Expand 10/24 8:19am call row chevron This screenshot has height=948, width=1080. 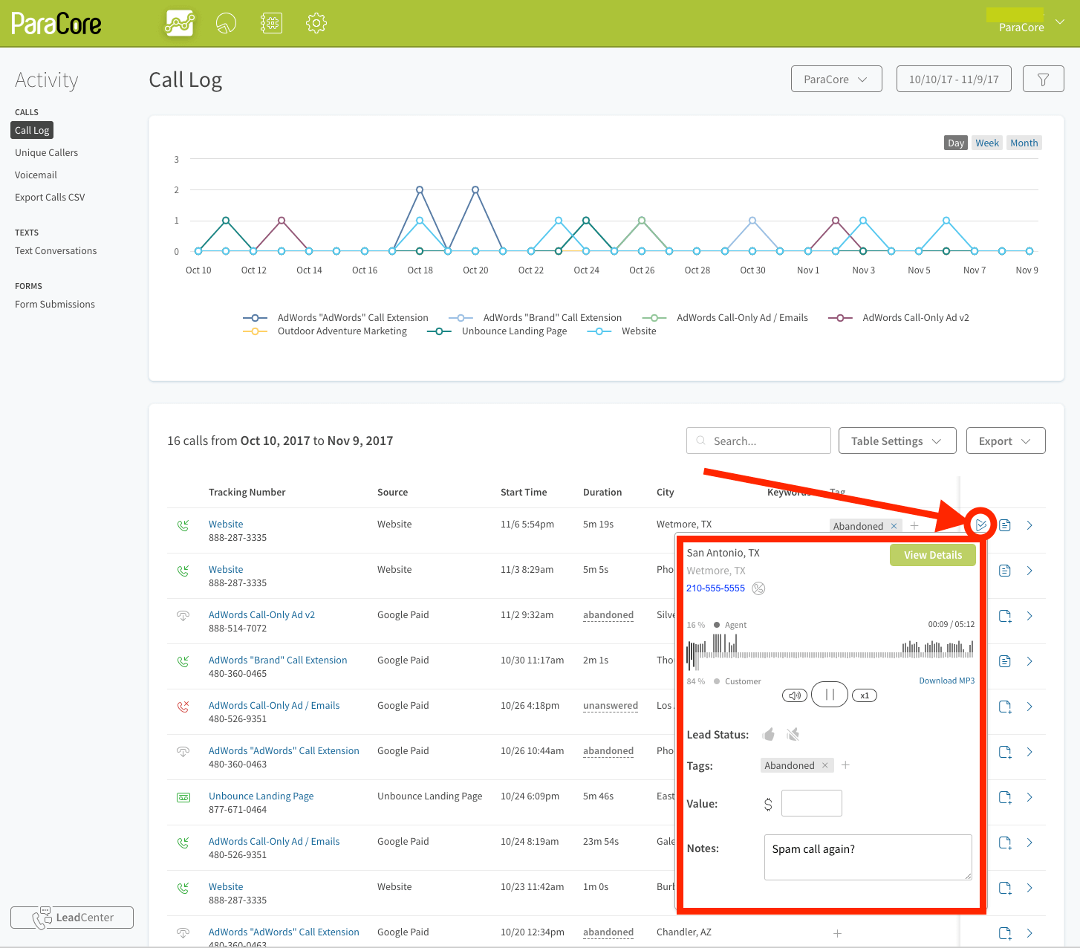[1029, 843]
